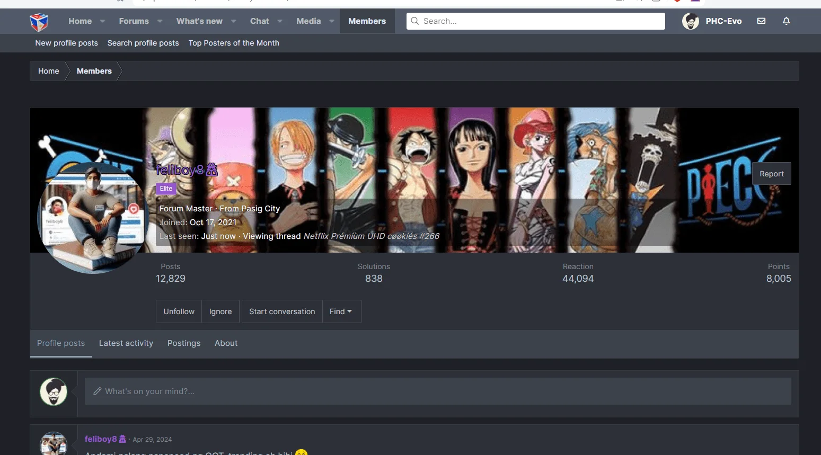Open the Media nav item
Viewport: 821px width, 455px height.
point(308,21)
